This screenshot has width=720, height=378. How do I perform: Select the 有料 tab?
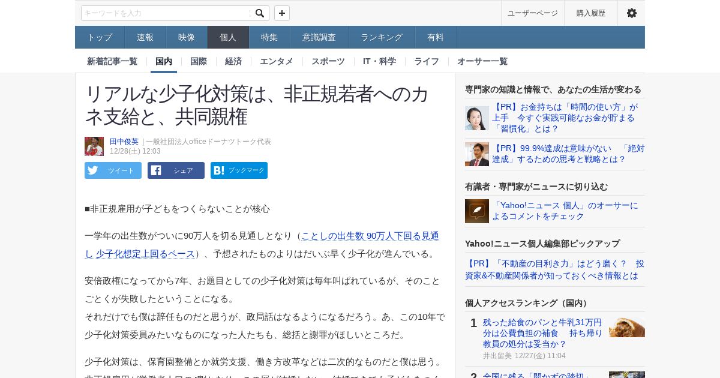pos(436,37)
